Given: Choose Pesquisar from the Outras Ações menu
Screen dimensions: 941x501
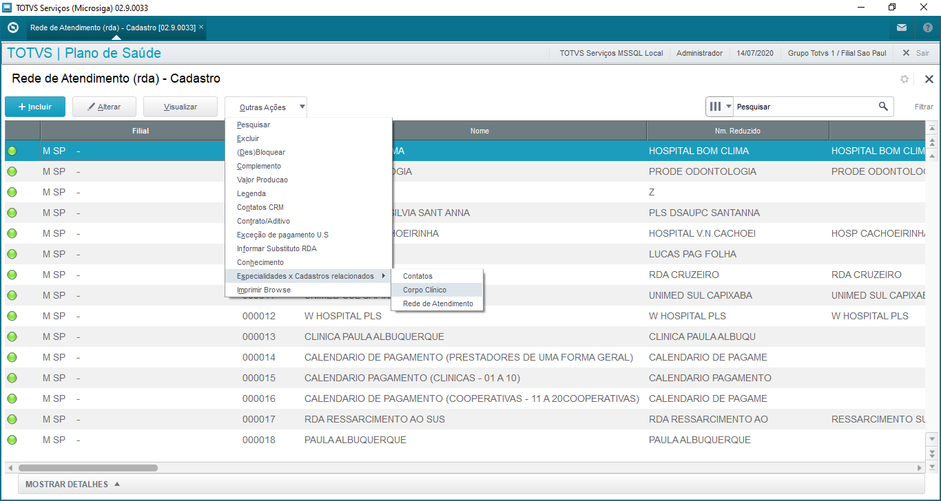Looking at the screenshot, I should 309,125.
